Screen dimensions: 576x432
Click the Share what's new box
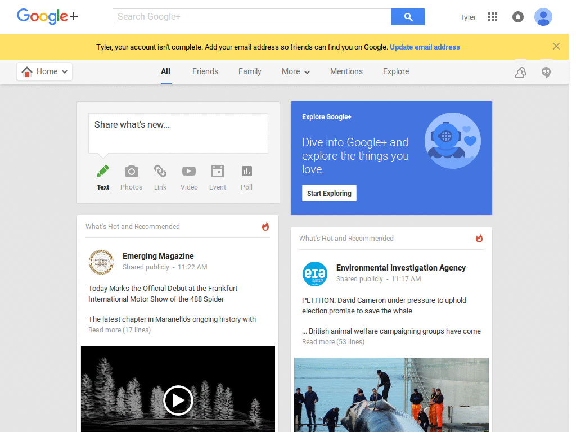178,133
